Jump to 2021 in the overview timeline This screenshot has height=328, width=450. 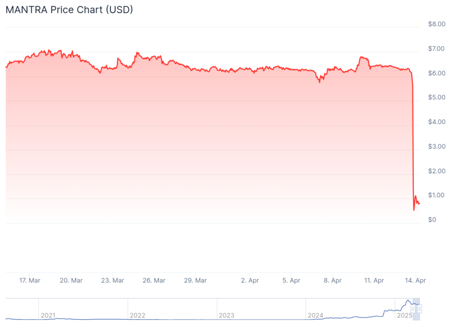click(48, 315)
